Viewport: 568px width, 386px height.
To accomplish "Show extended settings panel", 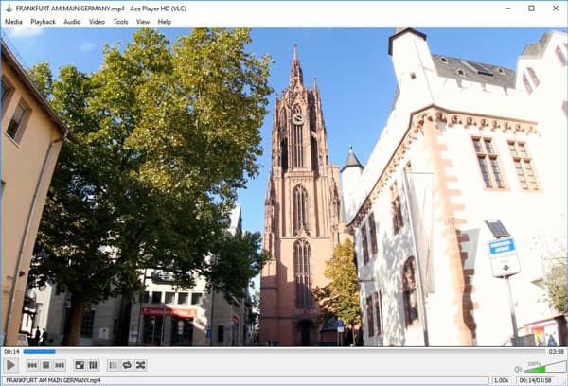I will [x=93, y=364].
